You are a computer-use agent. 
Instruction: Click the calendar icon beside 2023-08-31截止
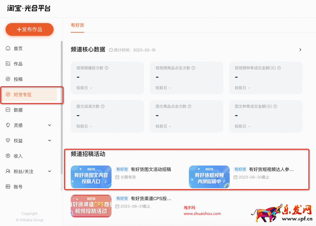click(117, 206)
